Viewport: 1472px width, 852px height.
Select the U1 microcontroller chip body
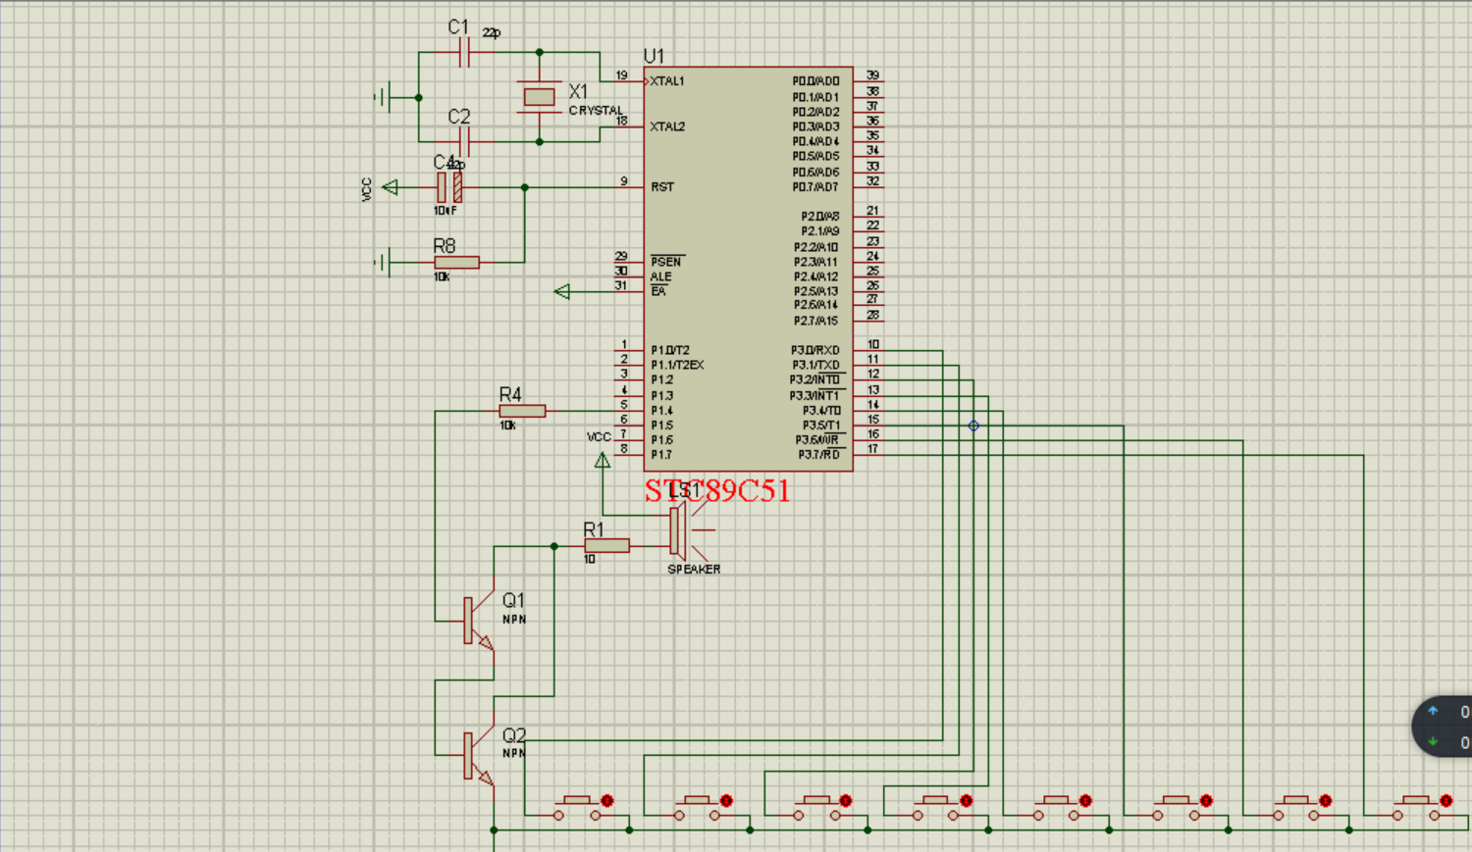(x=748, y=269)
